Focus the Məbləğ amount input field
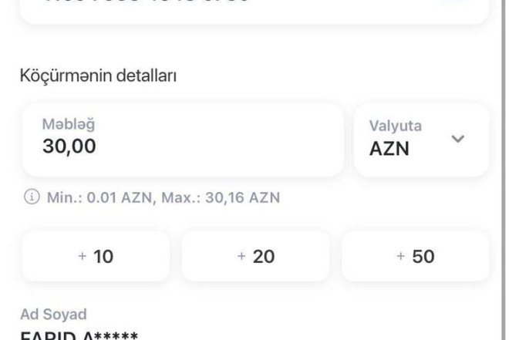Image resolution: width=509 pixels, height=340 pixels. point(183,140)
